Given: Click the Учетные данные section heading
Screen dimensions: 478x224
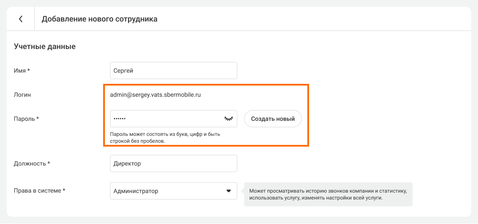Looking at the screenshot, I should [x=45, y=46].
